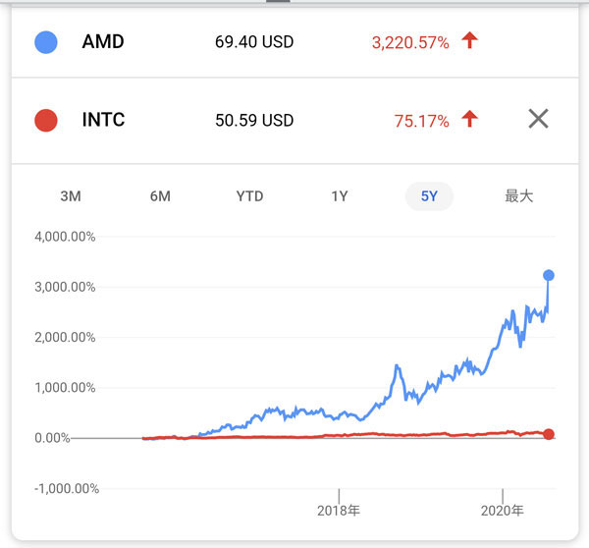Click the red endpoint dot on INTC line
The width and height of the screenshot is (589, 548).
549,434
